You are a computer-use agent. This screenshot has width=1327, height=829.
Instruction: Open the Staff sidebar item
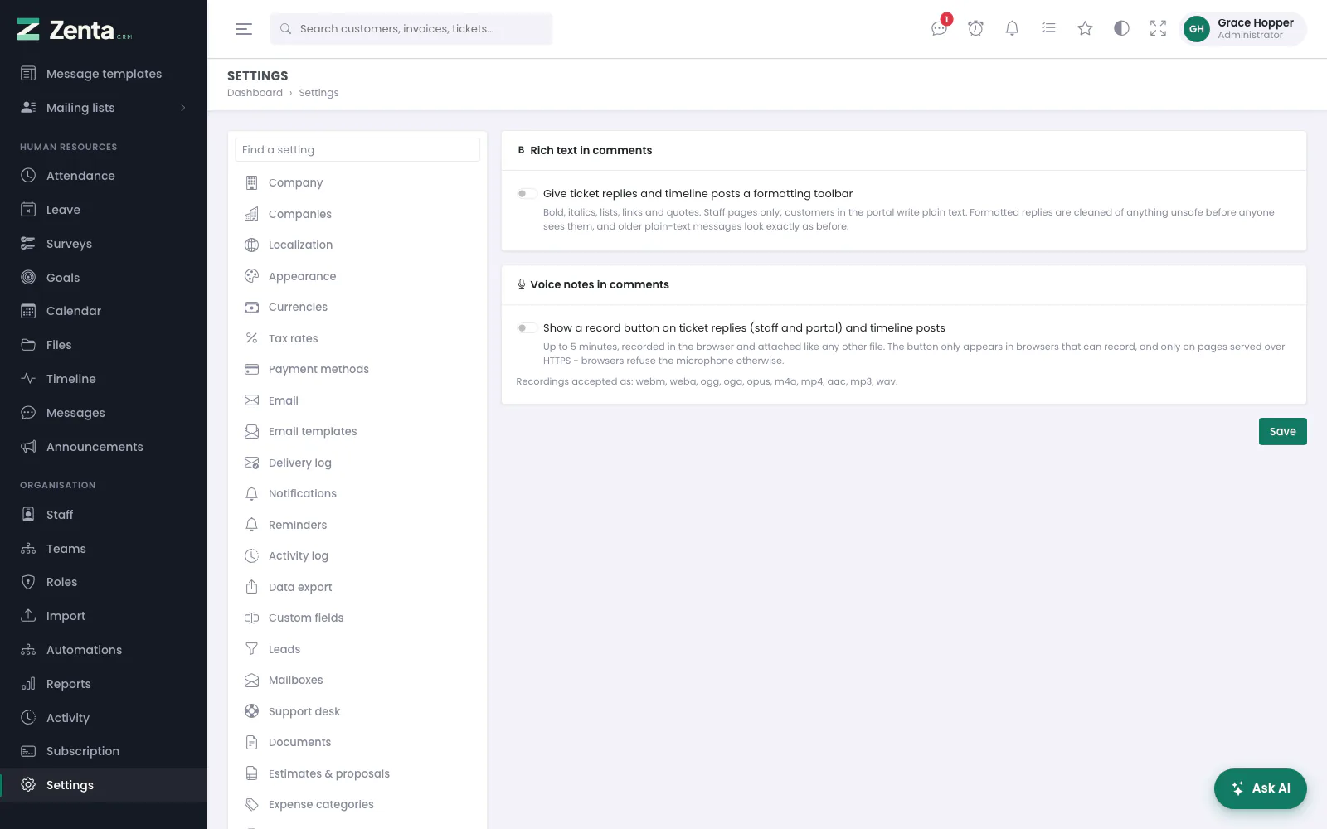click(104, 515)
